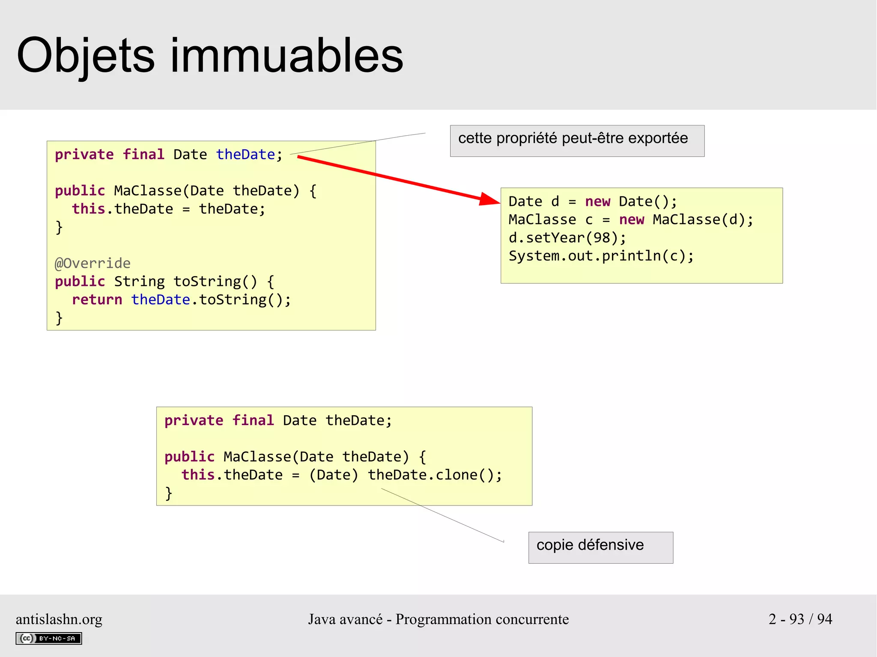Click the 'd.setYear(98);' code line

[567, 238]
